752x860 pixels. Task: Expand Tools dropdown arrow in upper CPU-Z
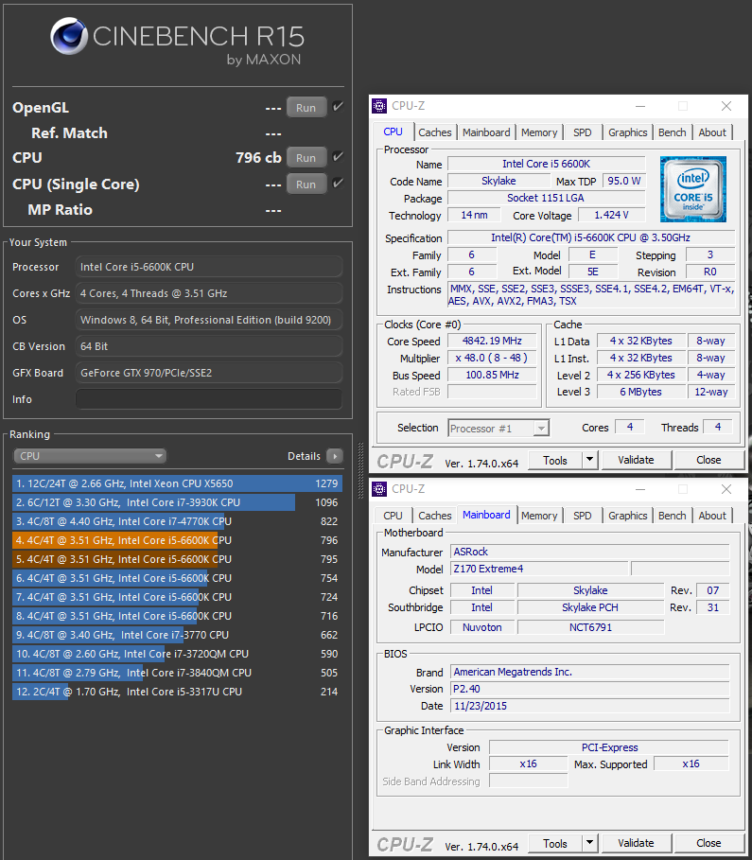(x=589, y=460)
